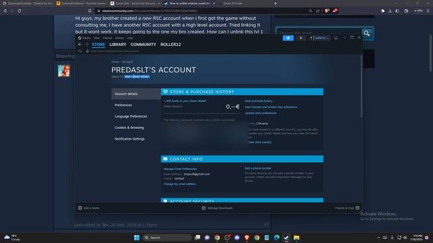Click Add a Game at bottom left
Image resolution: width=433 pixels, height=243 pixels.
89,208
